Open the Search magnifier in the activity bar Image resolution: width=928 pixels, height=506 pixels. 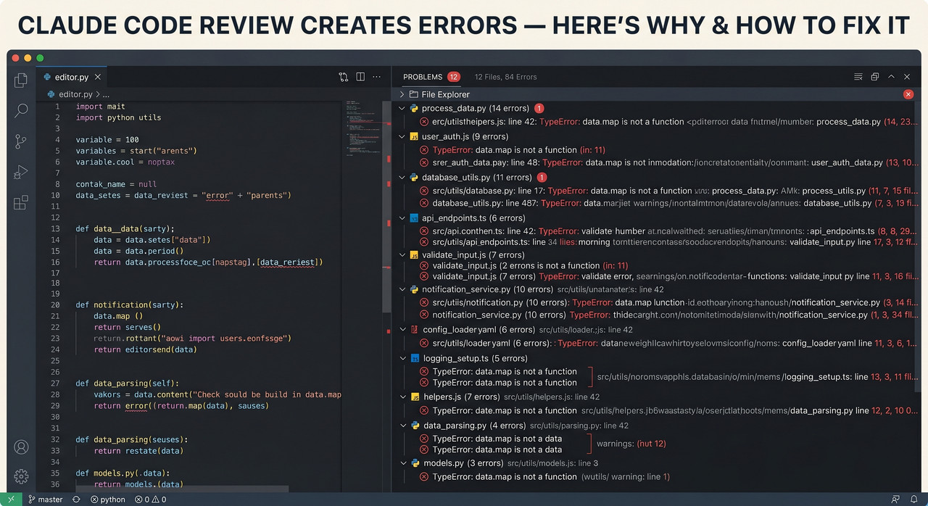click(x=21, y=110)
